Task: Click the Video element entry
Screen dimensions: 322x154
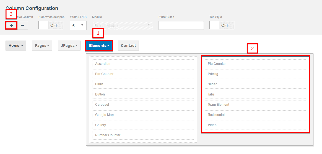Action: (x=255, y=125)
